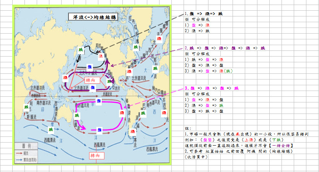Select the line '3) 漲 => 盤 => 漲(跌)'

tap(209, 71)
